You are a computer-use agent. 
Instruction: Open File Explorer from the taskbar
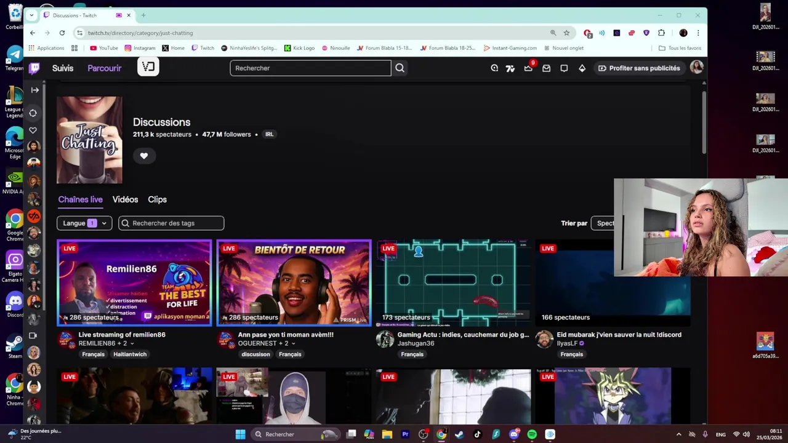(387, 434)
